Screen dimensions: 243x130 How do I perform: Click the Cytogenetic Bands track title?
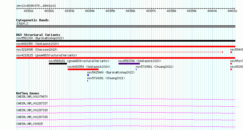tap(32, 20)
